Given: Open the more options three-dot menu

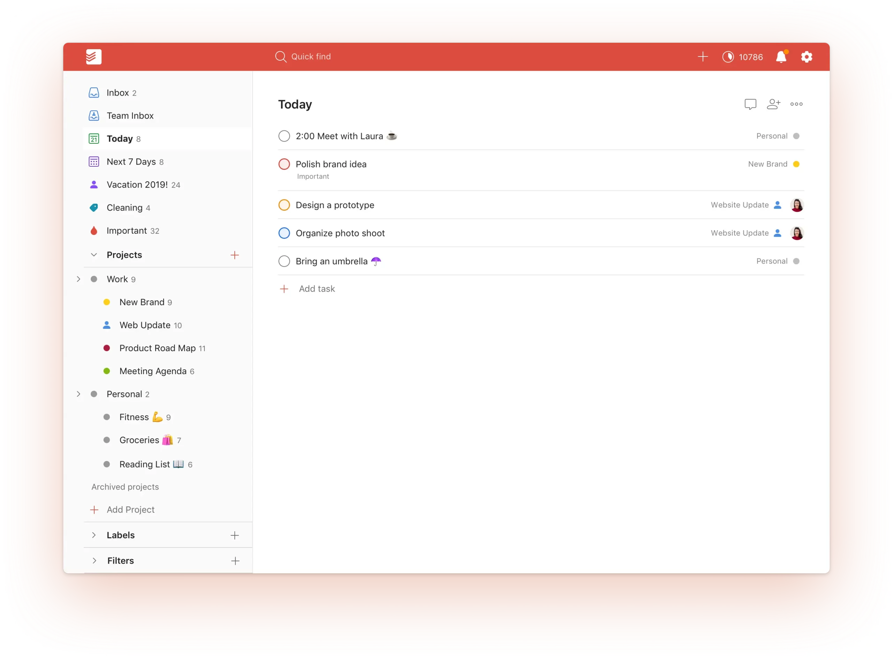Looking at the screenshot, I should [797, 104].
